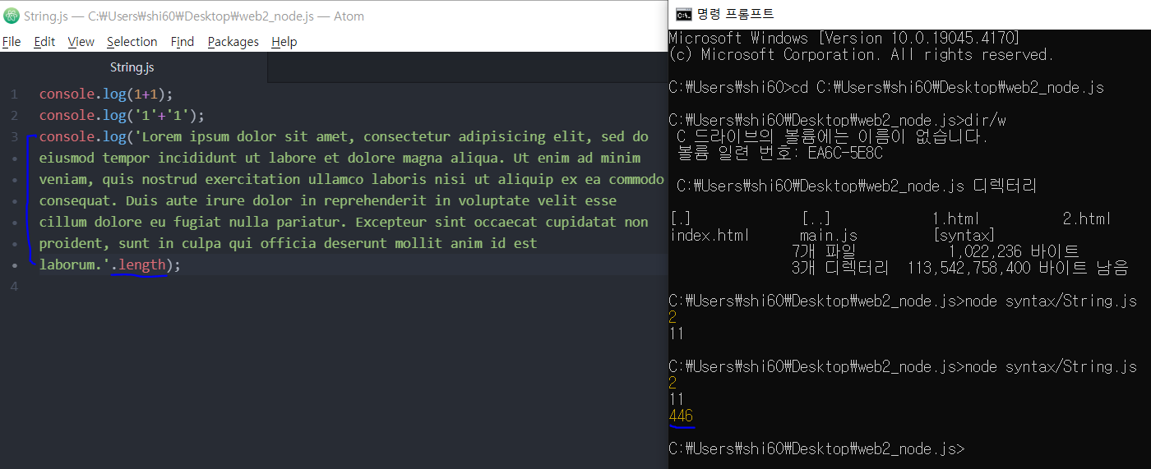1151x469 pixels.
Task: Open the Help menu in Atom
Action: (x=284, y=42)
